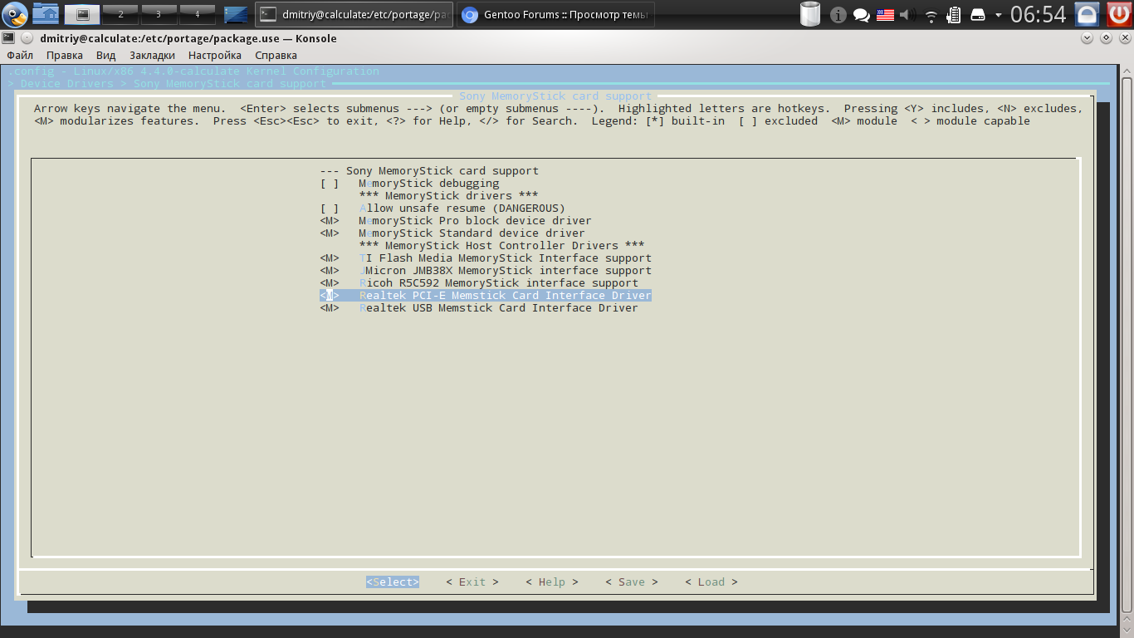
Task: Open the Правка menu
Action: point(65,55)
